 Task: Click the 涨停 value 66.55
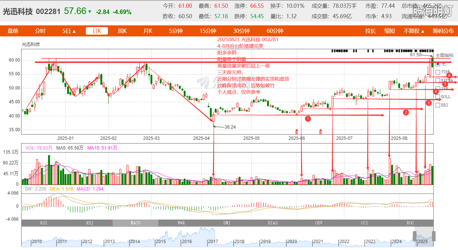[257, 6]
